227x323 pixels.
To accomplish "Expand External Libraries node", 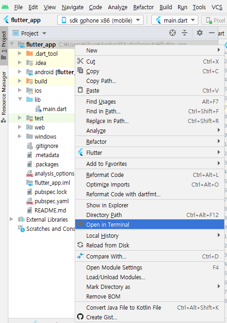I will pos(12,219).
